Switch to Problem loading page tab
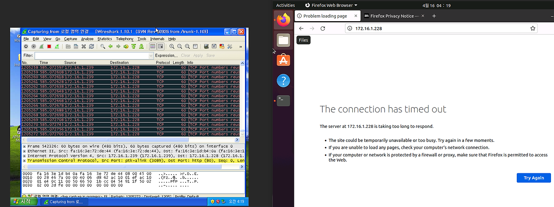Image resolution: width=554 pixels, height=207 pixels. (x=328, y=16)
